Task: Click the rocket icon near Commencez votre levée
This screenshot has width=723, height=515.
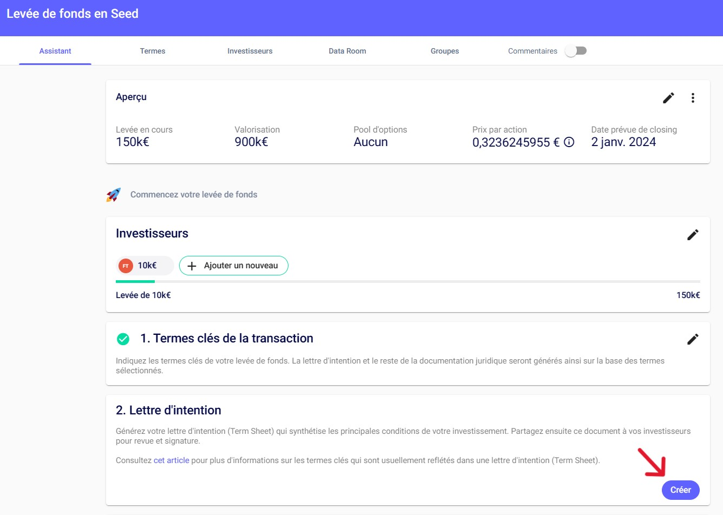Action: 114,195
